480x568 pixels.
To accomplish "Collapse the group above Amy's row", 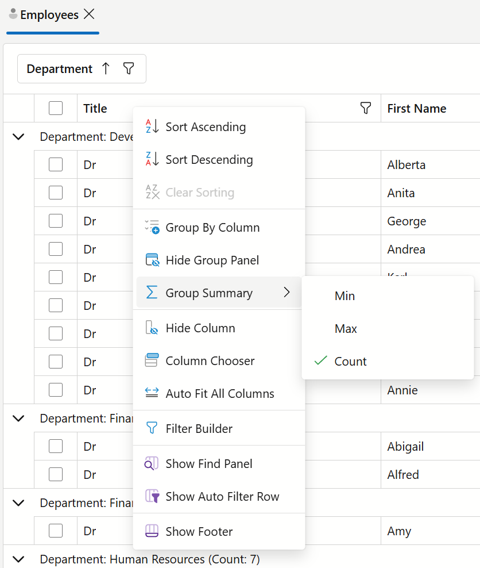I will [x=18, y=503].
